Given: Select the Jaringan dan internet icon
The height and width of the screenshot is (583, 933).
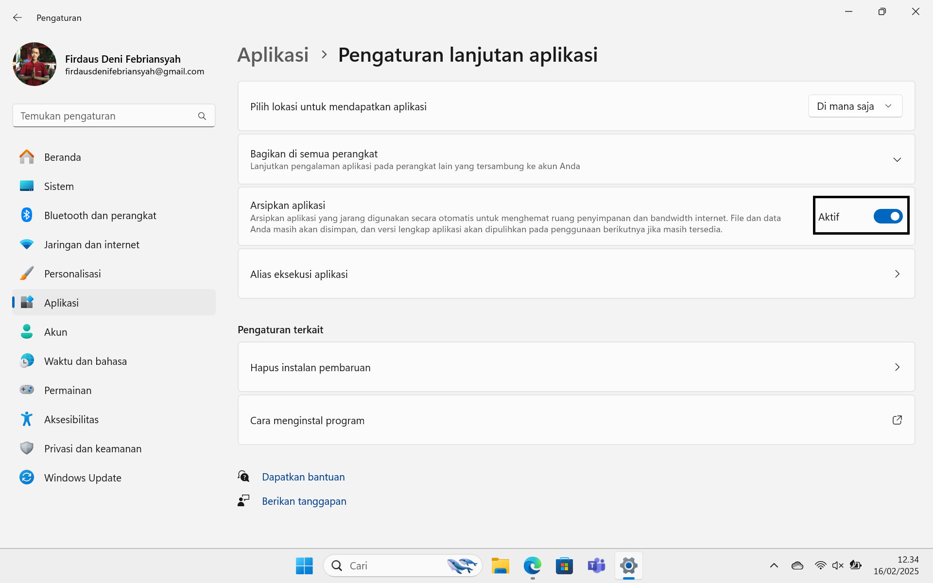Looking at the screenshot, I should point(26,244).
